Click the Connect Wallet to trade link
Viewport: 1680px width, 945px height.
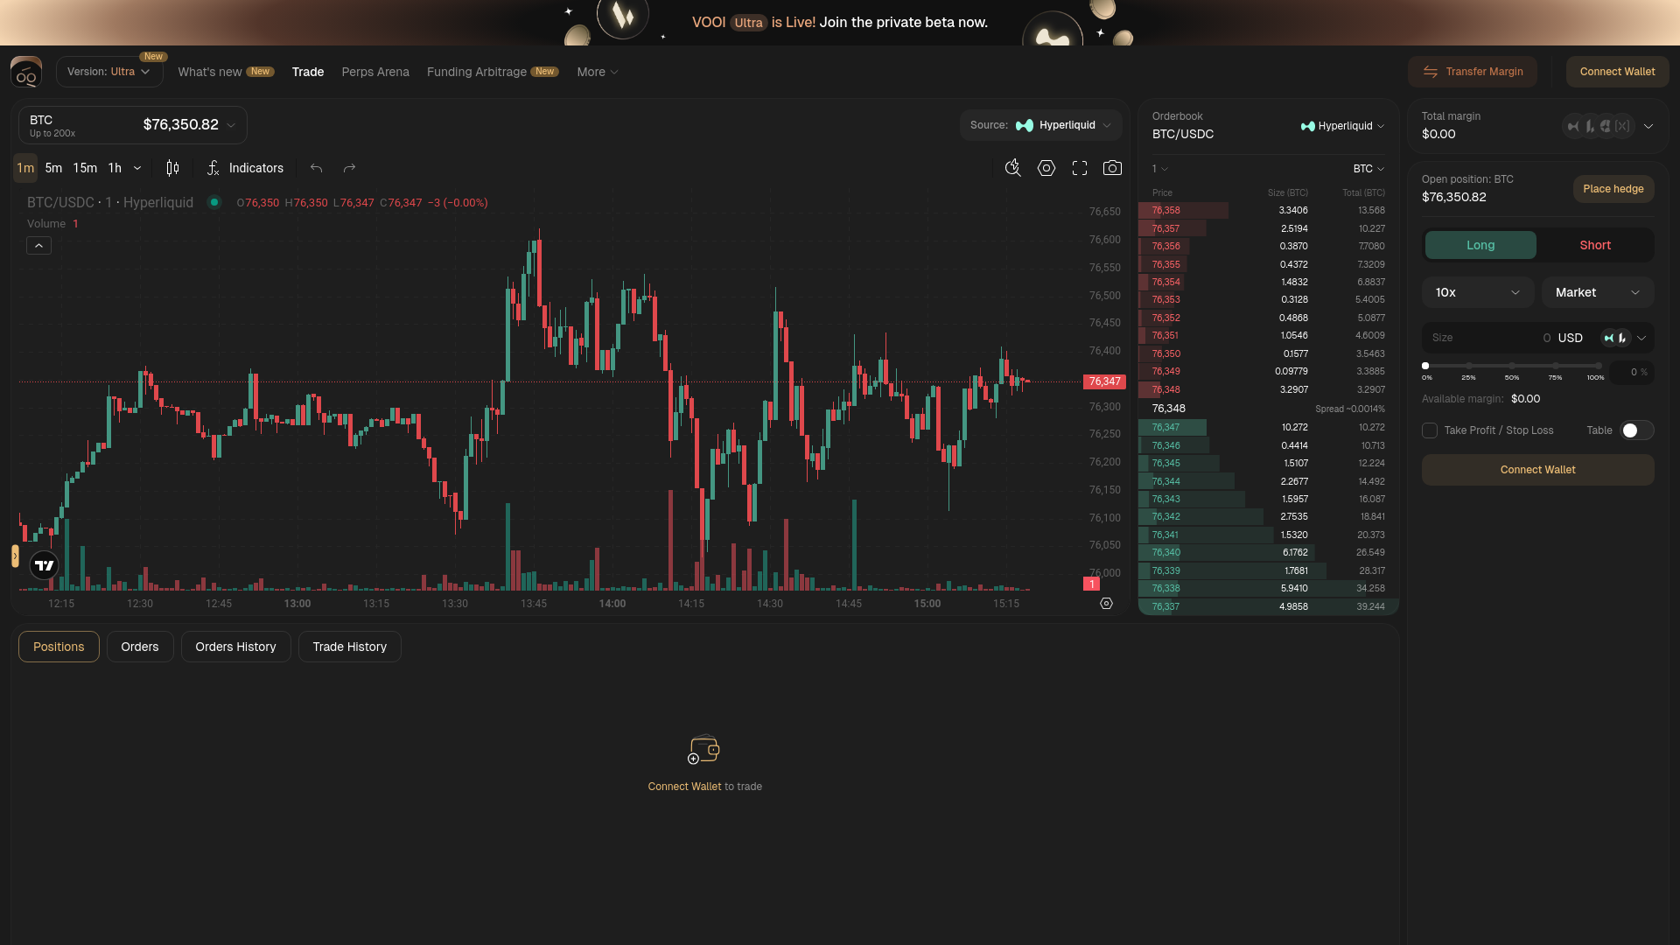(684, 787)
